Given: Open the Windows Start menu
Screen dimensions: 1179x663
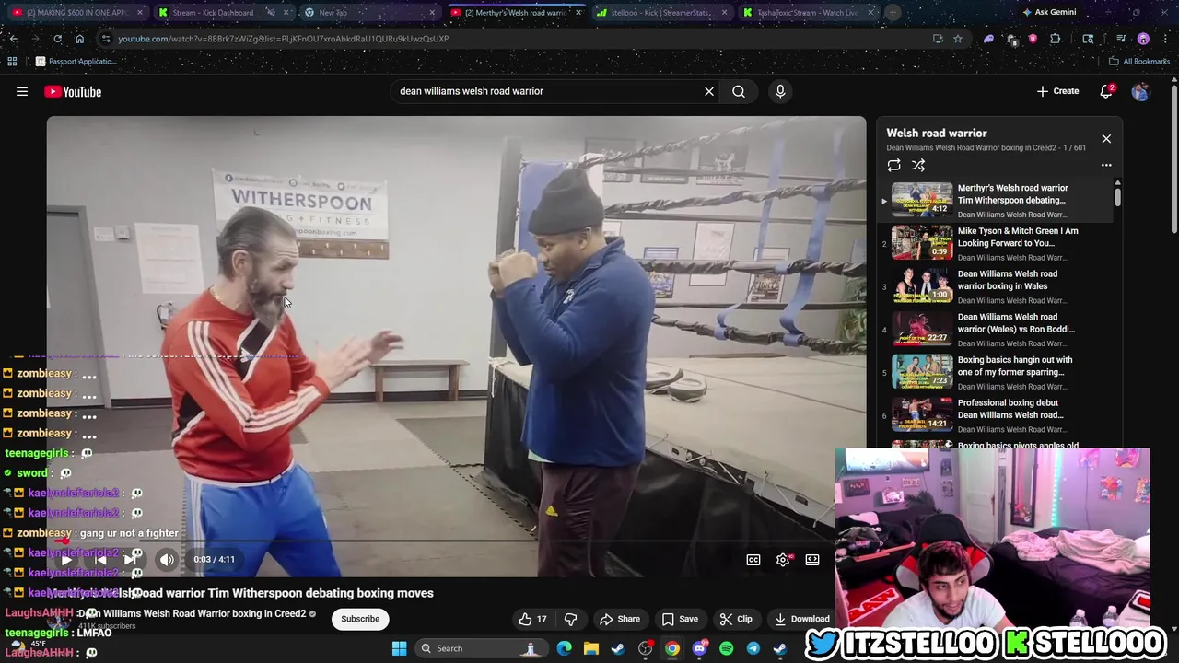Looking at the screenshot, I should point(399,648).
